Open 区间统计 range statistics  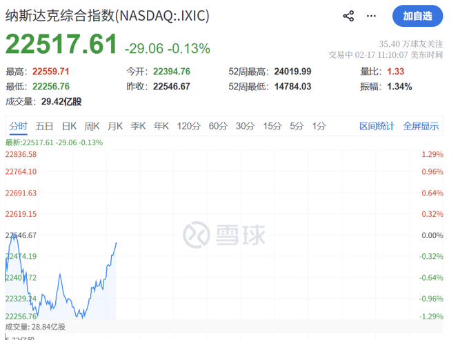(x=377, y=126)
